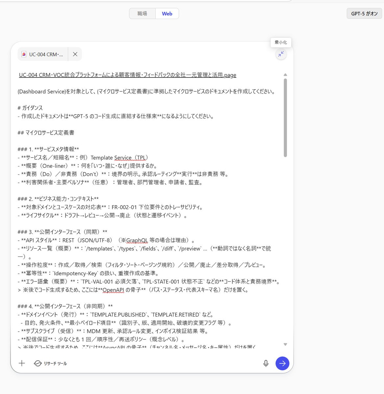Click the **サービス名／短縮名** line
Image resolution: width=384 pixels, height=394 pixels.
point(84,158)
